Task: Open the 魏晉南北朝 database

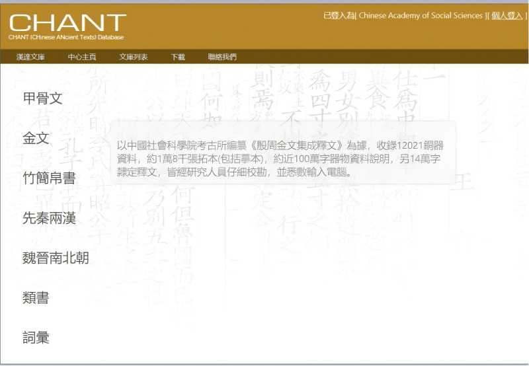Action: click(x=56, y=258)
